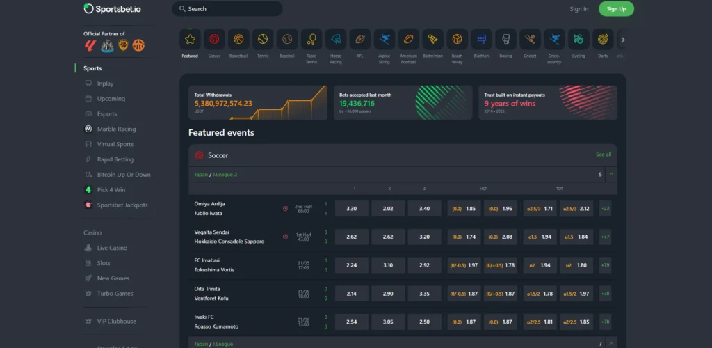The width and height of the screenshot is (712, 348).
Task: Select the Table Tennis icon
Action: (311, 40)
